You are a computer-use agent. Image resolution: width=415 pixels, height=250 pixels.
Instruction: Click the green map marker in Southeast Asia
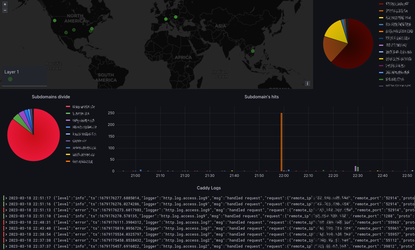coord(253,51)
